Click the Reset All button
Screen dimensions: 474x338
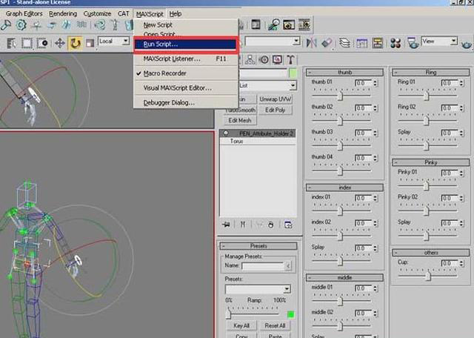(x=275, y=325)
